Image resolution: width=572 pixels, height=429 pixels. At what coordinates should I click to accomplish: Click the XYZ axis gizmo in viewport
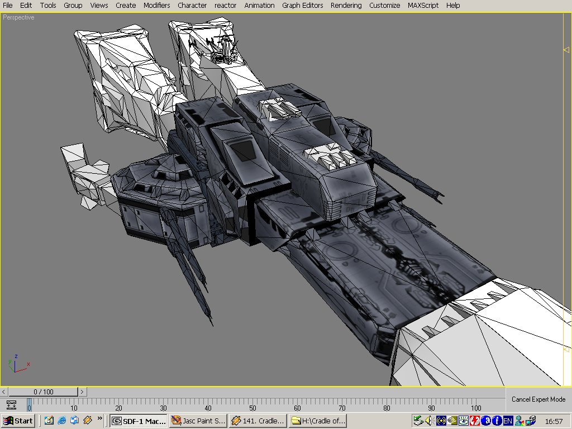18,363
